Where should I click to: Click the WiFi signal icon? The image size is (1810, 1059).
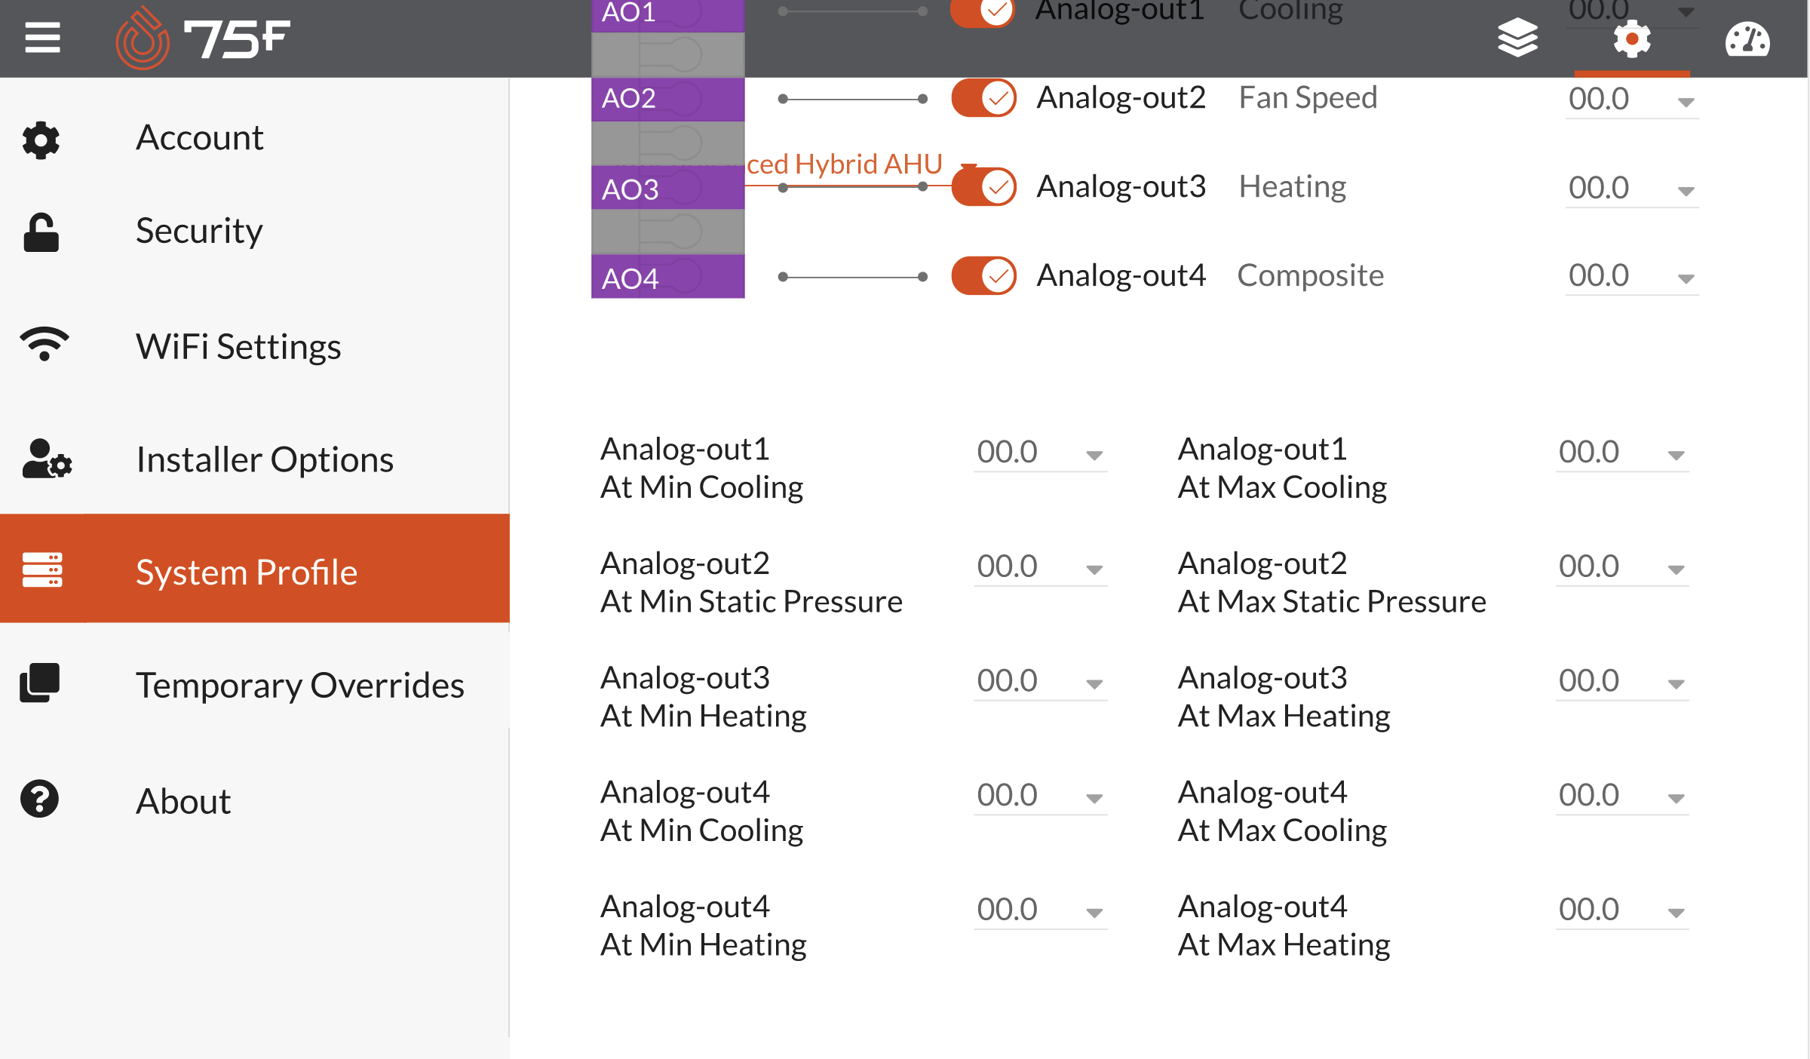pos(44,345)
